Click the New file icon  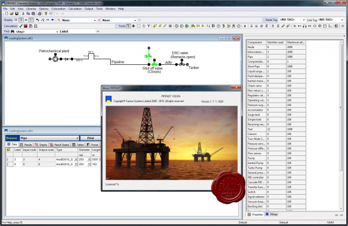[x=6, y=14]
